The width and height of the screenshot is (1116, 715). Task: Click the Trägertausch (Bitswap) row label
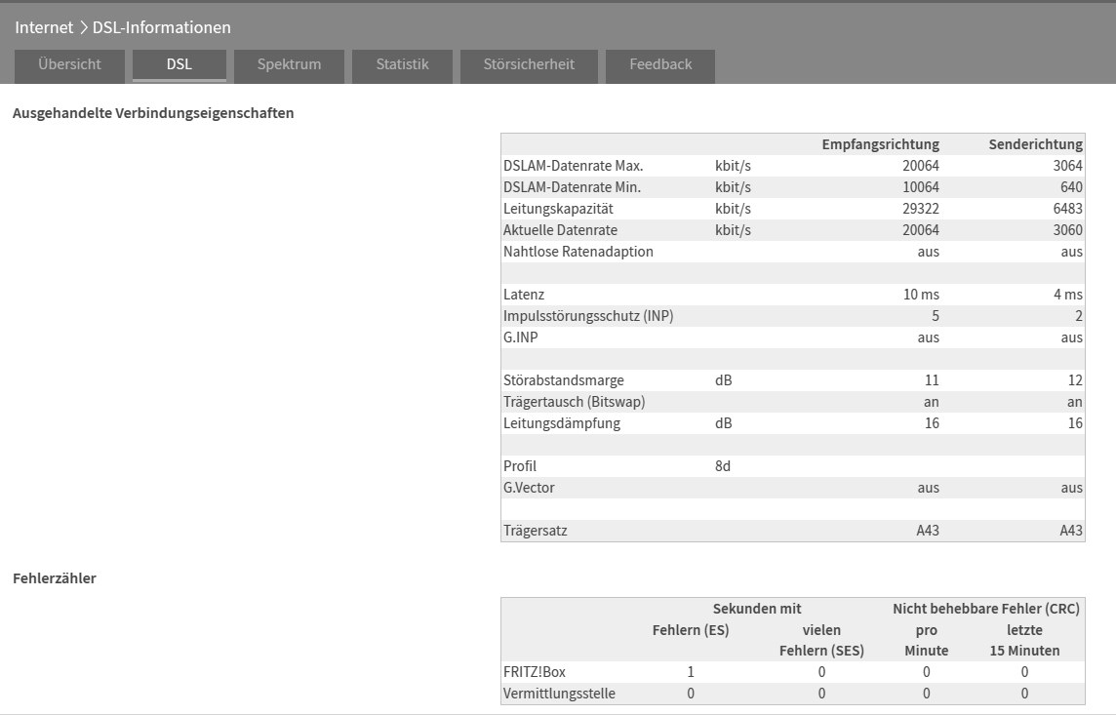tap(574, 402)
